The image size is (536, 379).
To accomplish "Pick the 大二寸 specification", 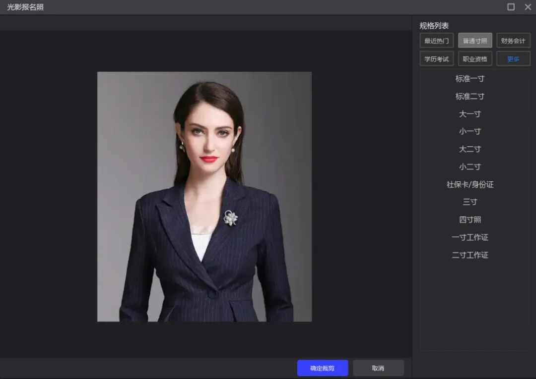I will [470, 149].
